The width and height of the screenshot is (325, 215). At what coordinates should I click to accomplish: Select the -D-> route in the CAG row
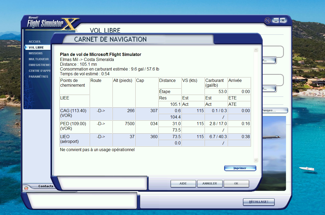101,111
